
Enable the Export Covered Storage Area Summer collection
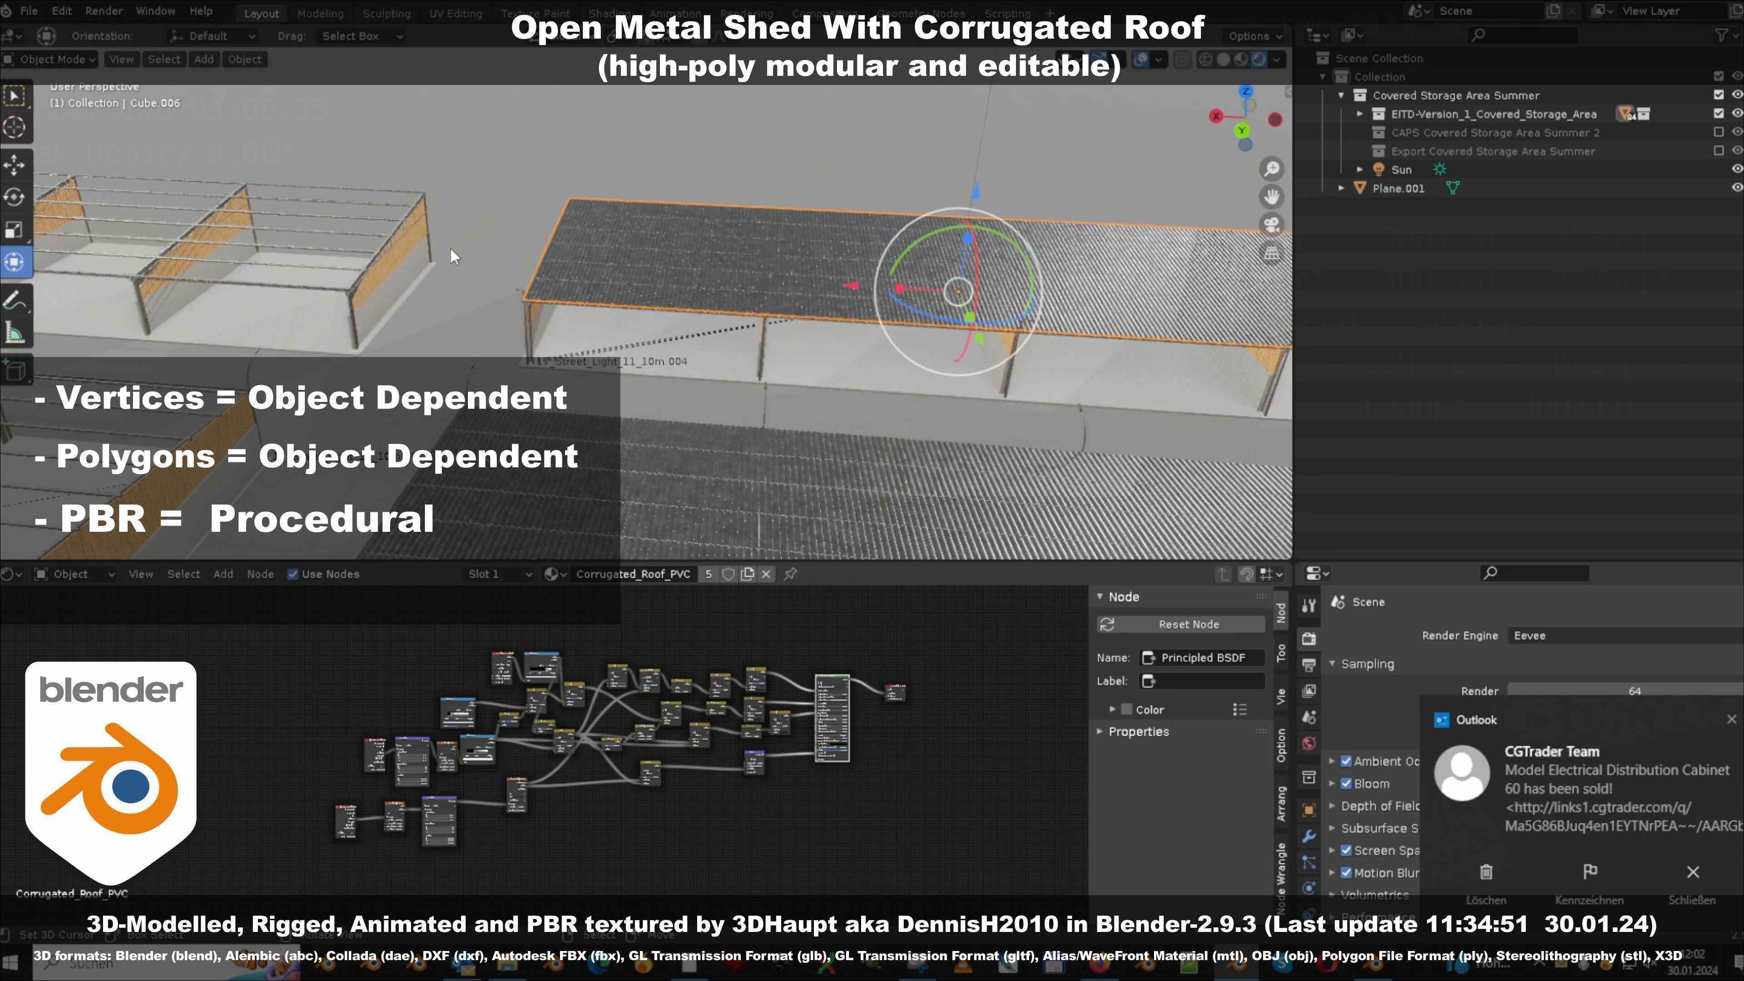tap(1718, 151)
